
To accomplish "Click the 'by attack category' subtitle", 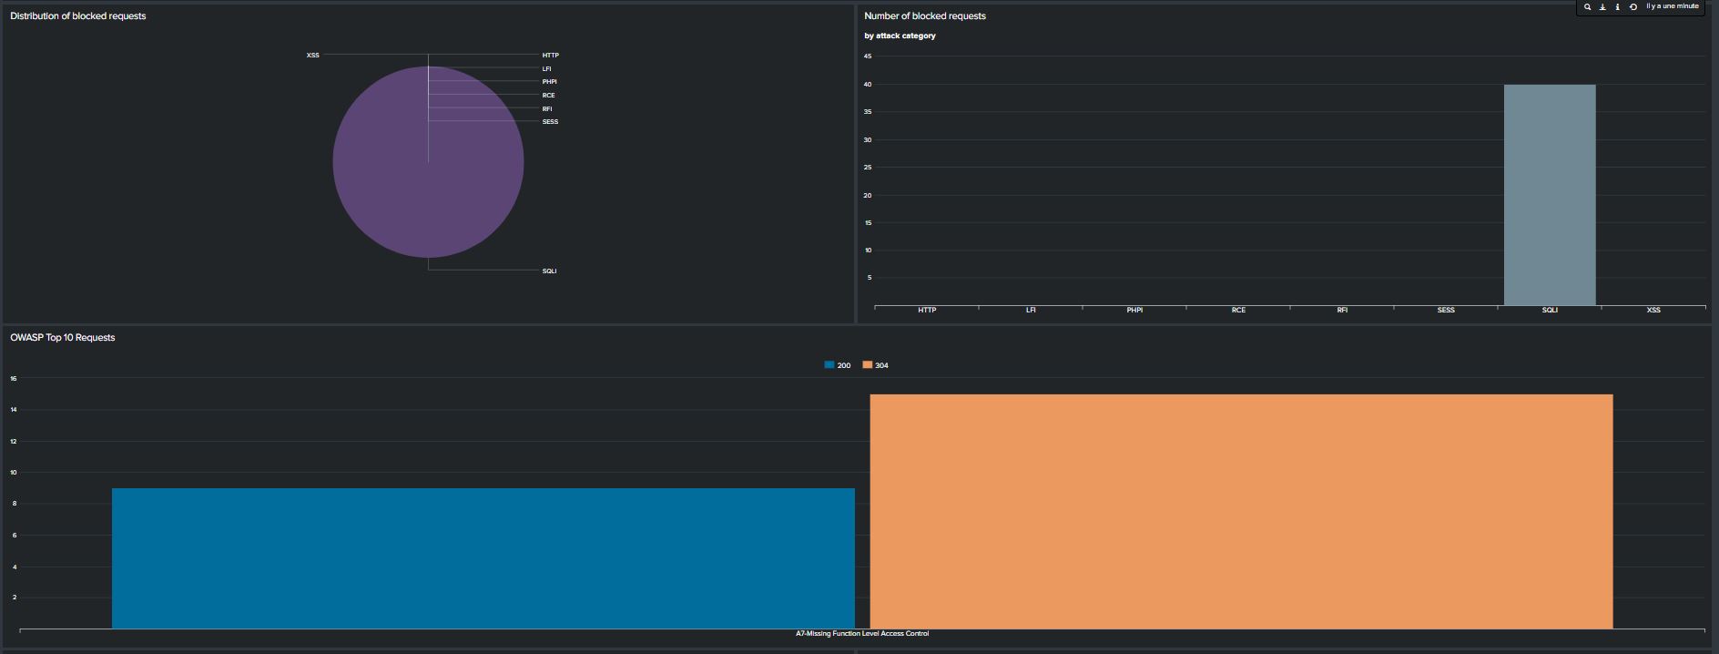I will (900, 36).
